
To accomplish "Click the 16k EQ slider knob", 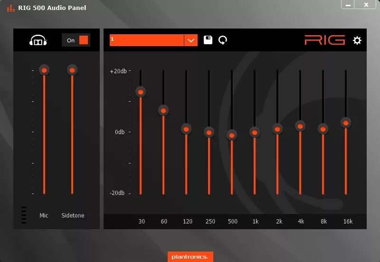I will coord(346,123).
